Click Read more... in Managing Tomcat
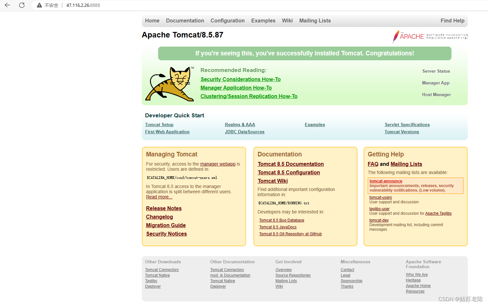The image size is (488, 305). pos(159,197)
